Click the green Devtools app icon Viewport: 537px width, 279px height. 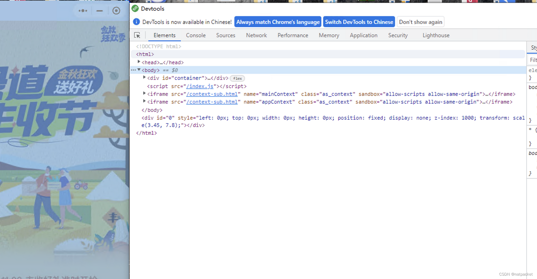pos(135,8)
